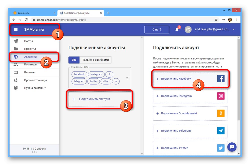Reload the page with refresh icon
The width and height of the screenshot is (250, 165).
pos(26,20)
